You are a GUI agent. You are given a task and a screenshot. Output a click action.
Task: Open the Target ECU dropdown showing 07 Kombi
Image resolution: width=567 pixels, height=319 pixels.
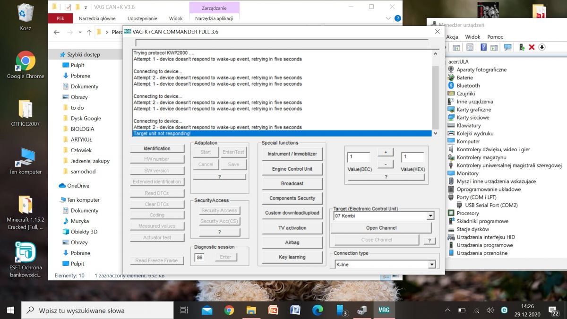tap(384, 216)
